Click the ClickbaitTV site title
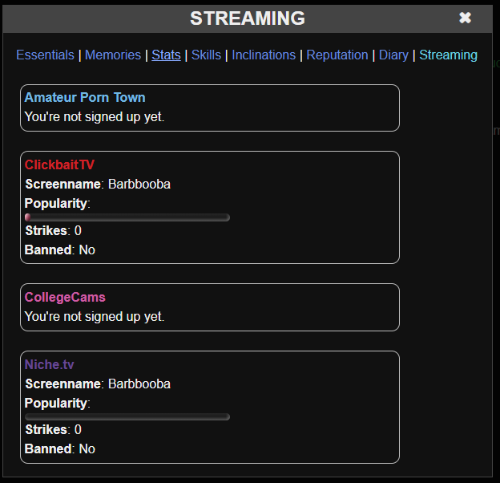 [59, 164]
